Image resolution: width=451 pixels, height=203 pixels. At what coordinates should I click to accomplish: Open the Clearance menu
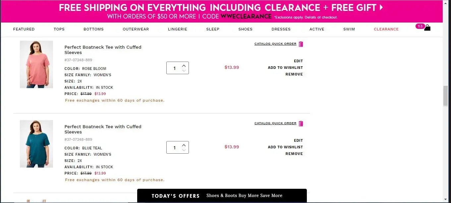[386, 29]
